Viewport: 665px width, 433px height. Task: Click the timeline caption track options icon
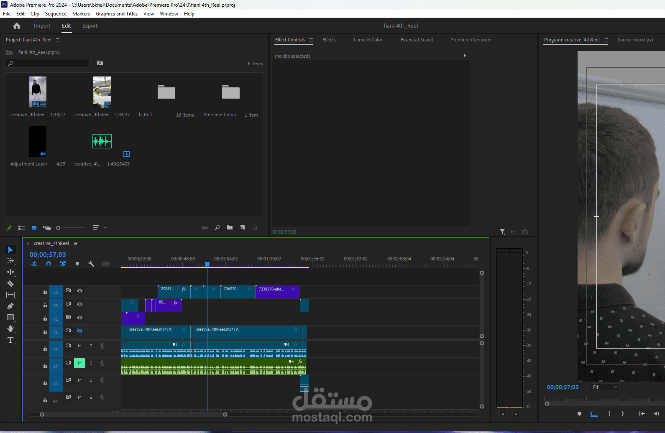click(x=105, y=264)
